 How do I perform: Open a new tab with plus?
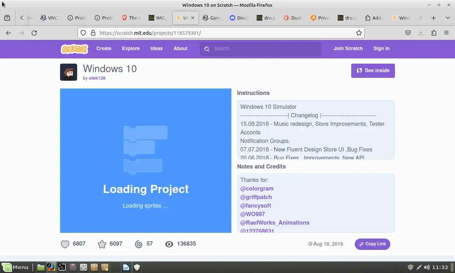(x=434, y=18)
